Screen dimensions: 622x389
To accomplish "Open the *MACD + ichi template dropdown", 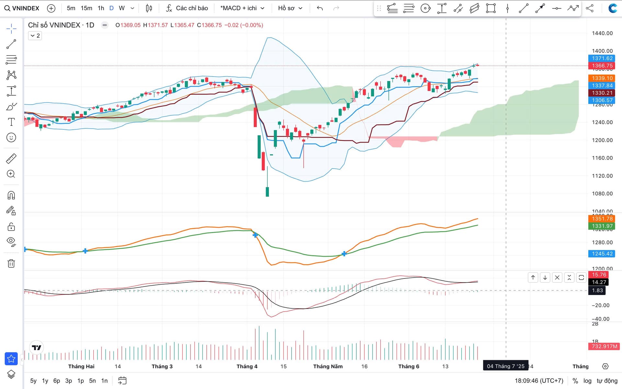I will coord(242,8).
